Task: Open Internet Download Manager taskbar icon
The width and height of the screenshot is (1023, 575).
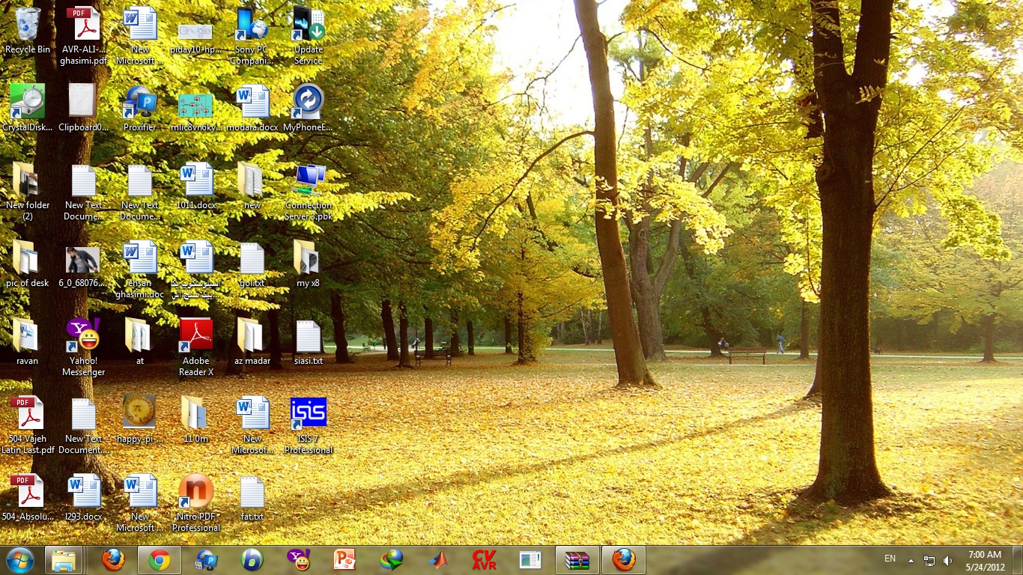Action: pos(392,560)
